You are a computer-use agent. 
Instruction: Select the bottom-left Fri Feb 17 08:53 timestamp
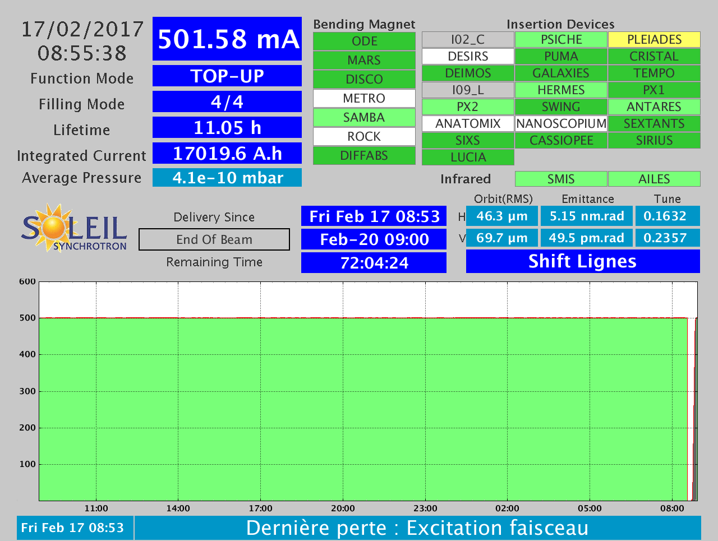(x=75, y=528)
